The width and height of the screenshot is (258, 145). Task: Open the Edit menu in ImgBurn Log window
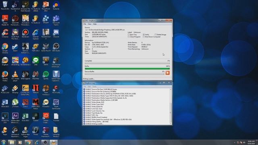pos(89,87)
